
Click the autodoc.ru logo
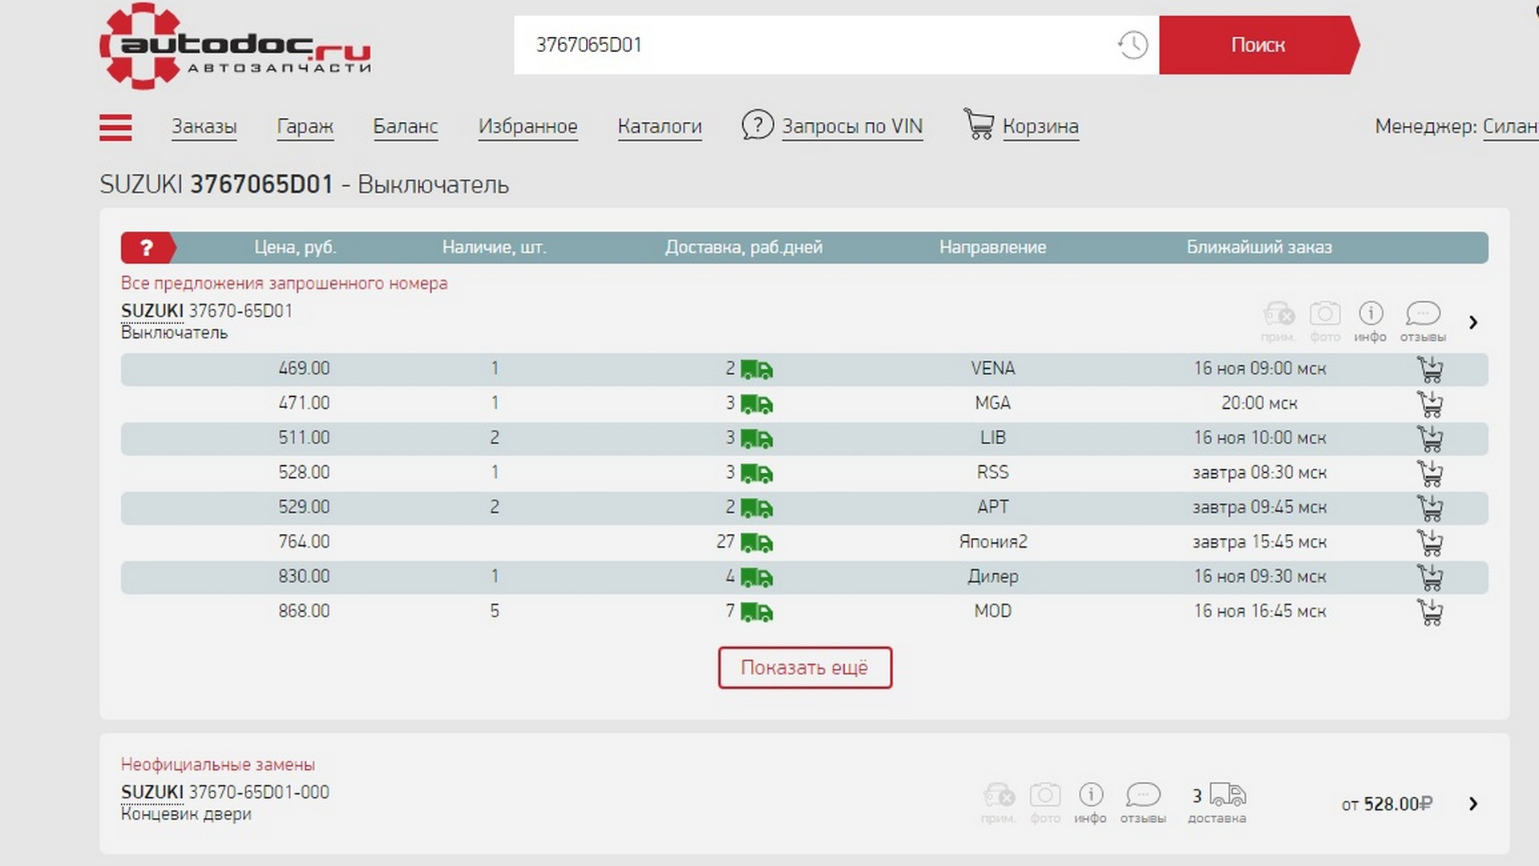(x=235, y=47)
